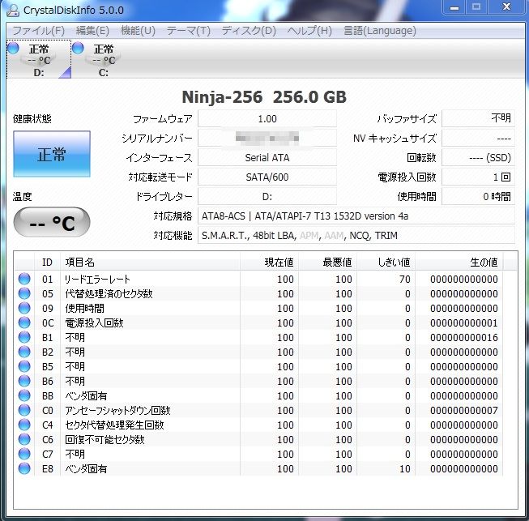The height and width of the screenshot is (521, 529).
Task: Click the blue status orb for drive D:
Action: [x=13, y=48]
